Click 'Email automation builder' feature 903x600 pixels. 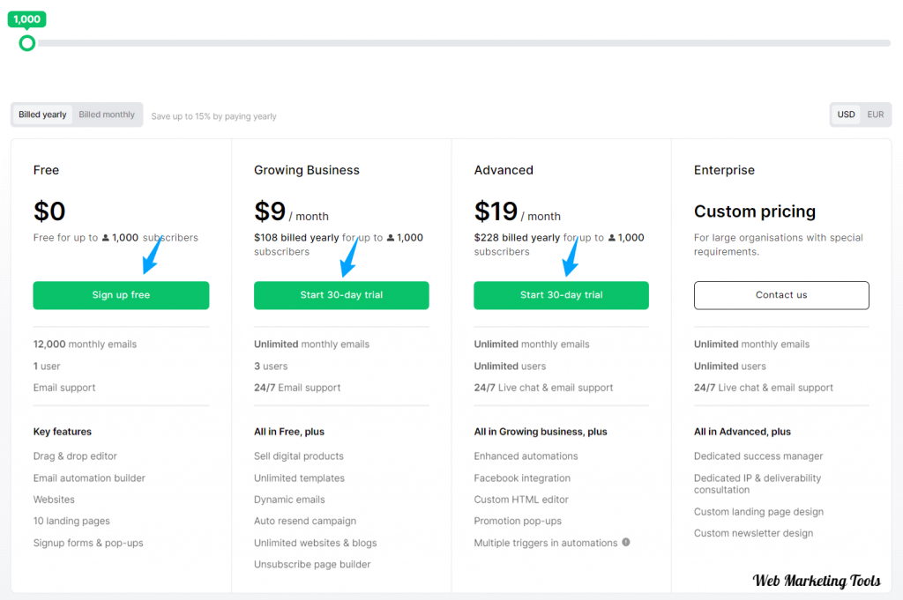click(89, 478)
